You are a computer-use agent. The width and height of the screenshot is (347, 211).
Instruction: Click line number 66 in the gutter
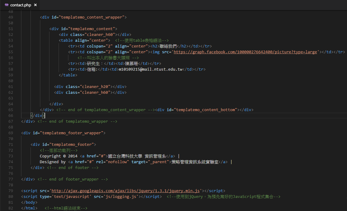pyautogui.click(x=11, y=116)
